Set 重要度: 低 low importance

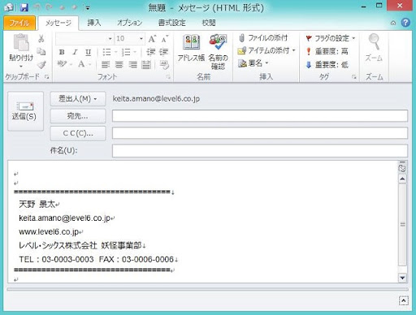[327, 65]
